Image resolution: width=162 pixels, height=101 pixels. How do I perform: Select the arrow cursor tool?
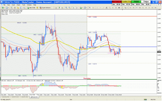point(90,8)
